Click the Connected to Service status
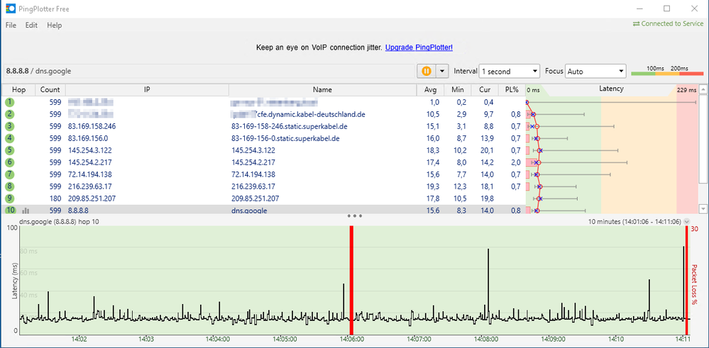This screenshot has height=348, width=709. (669, 23)
